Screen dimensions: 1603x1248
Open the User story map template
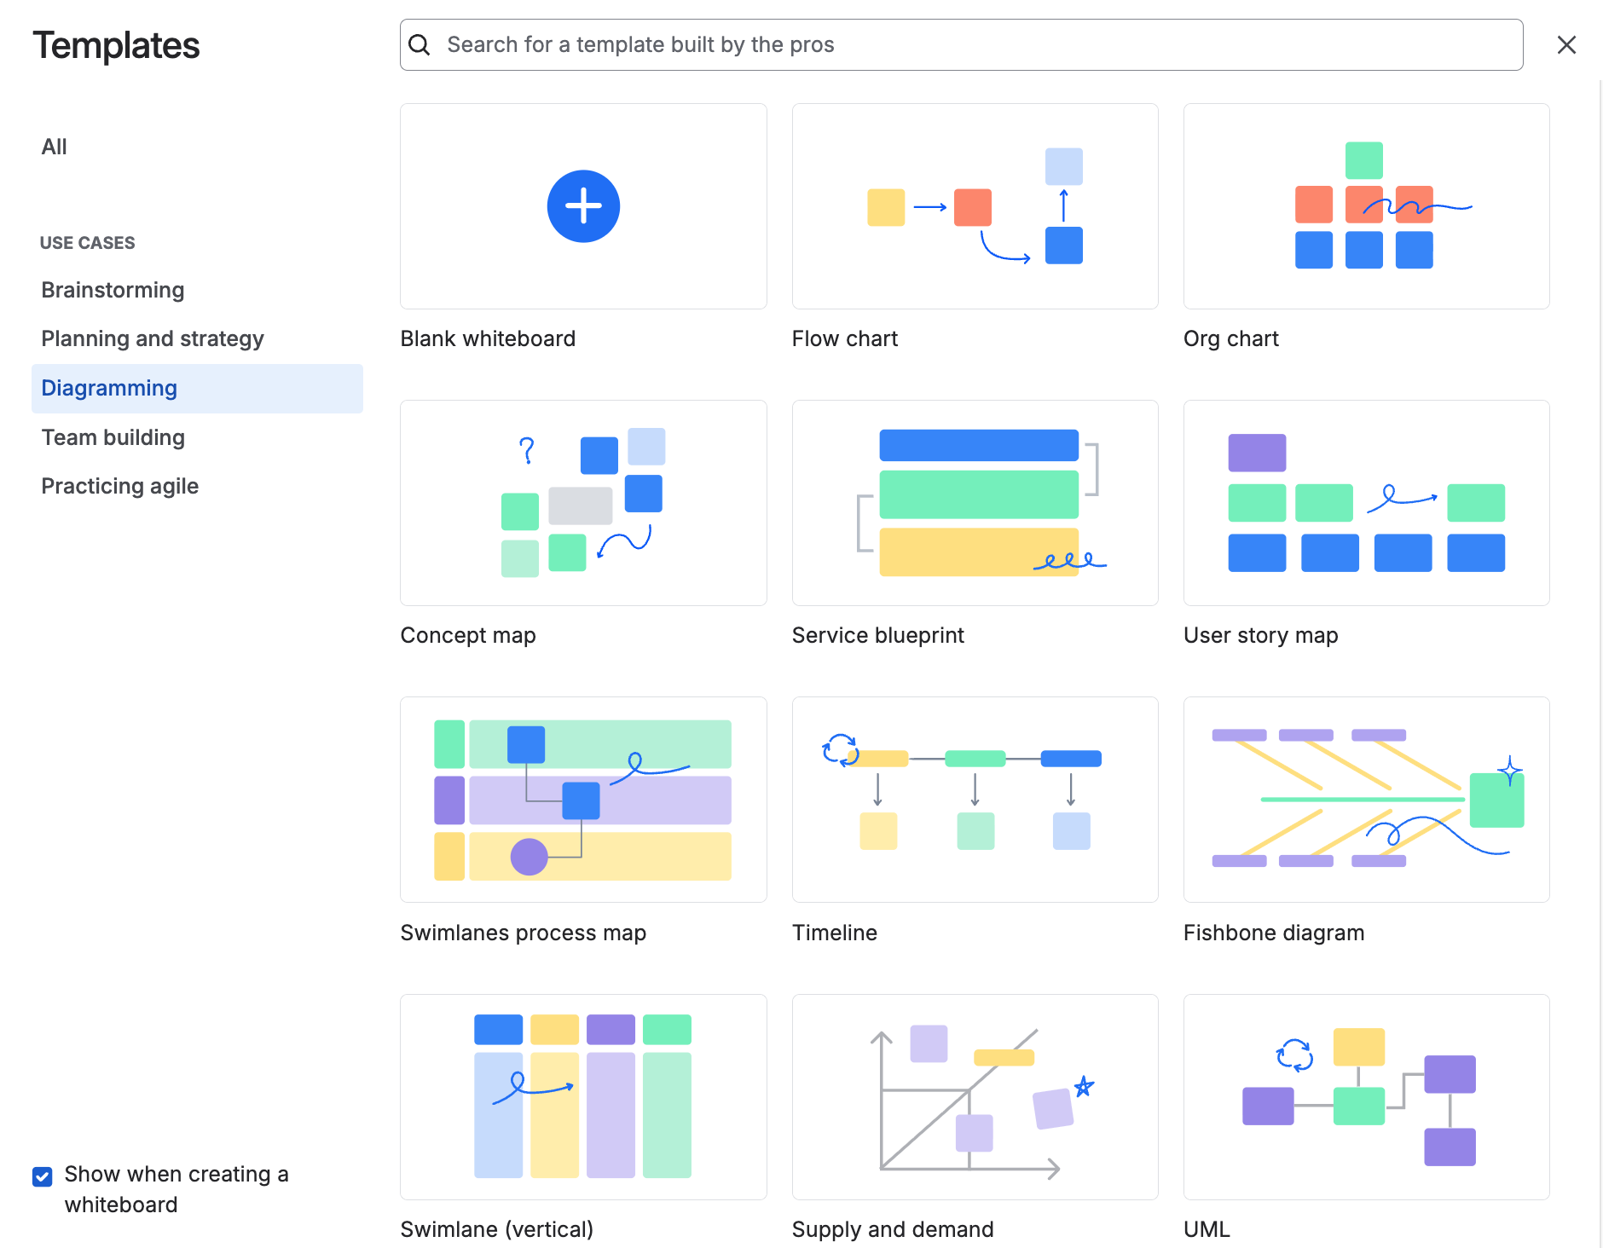[x=1366, y=503]
